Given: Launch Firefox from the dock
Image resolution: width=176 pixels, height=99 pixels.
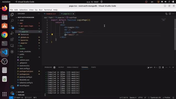Looking at the screenshot, I should tap(4, 9).
